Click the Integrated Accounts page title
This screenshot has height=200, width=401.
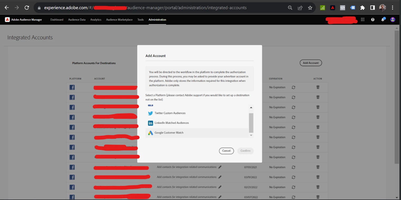tap(30, 38)
